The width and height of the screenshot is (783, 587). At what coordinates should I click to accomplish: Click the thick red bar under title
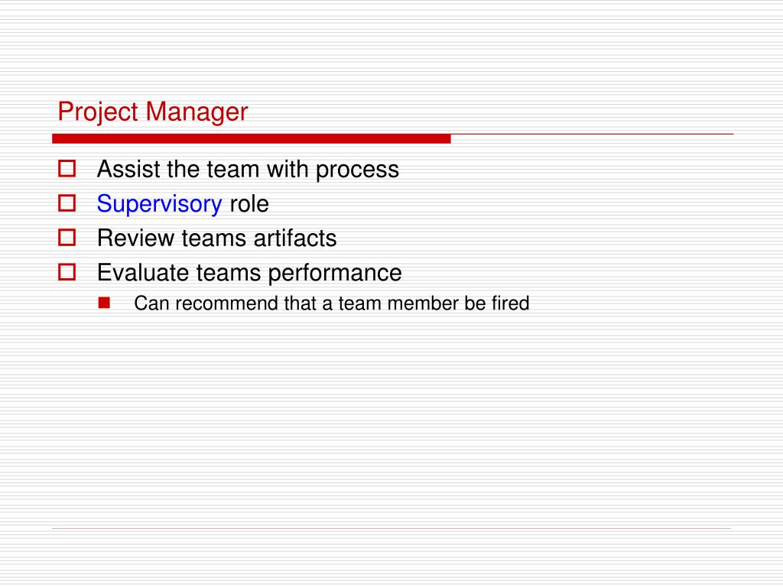pyautogui.click(x=251, y=139)
